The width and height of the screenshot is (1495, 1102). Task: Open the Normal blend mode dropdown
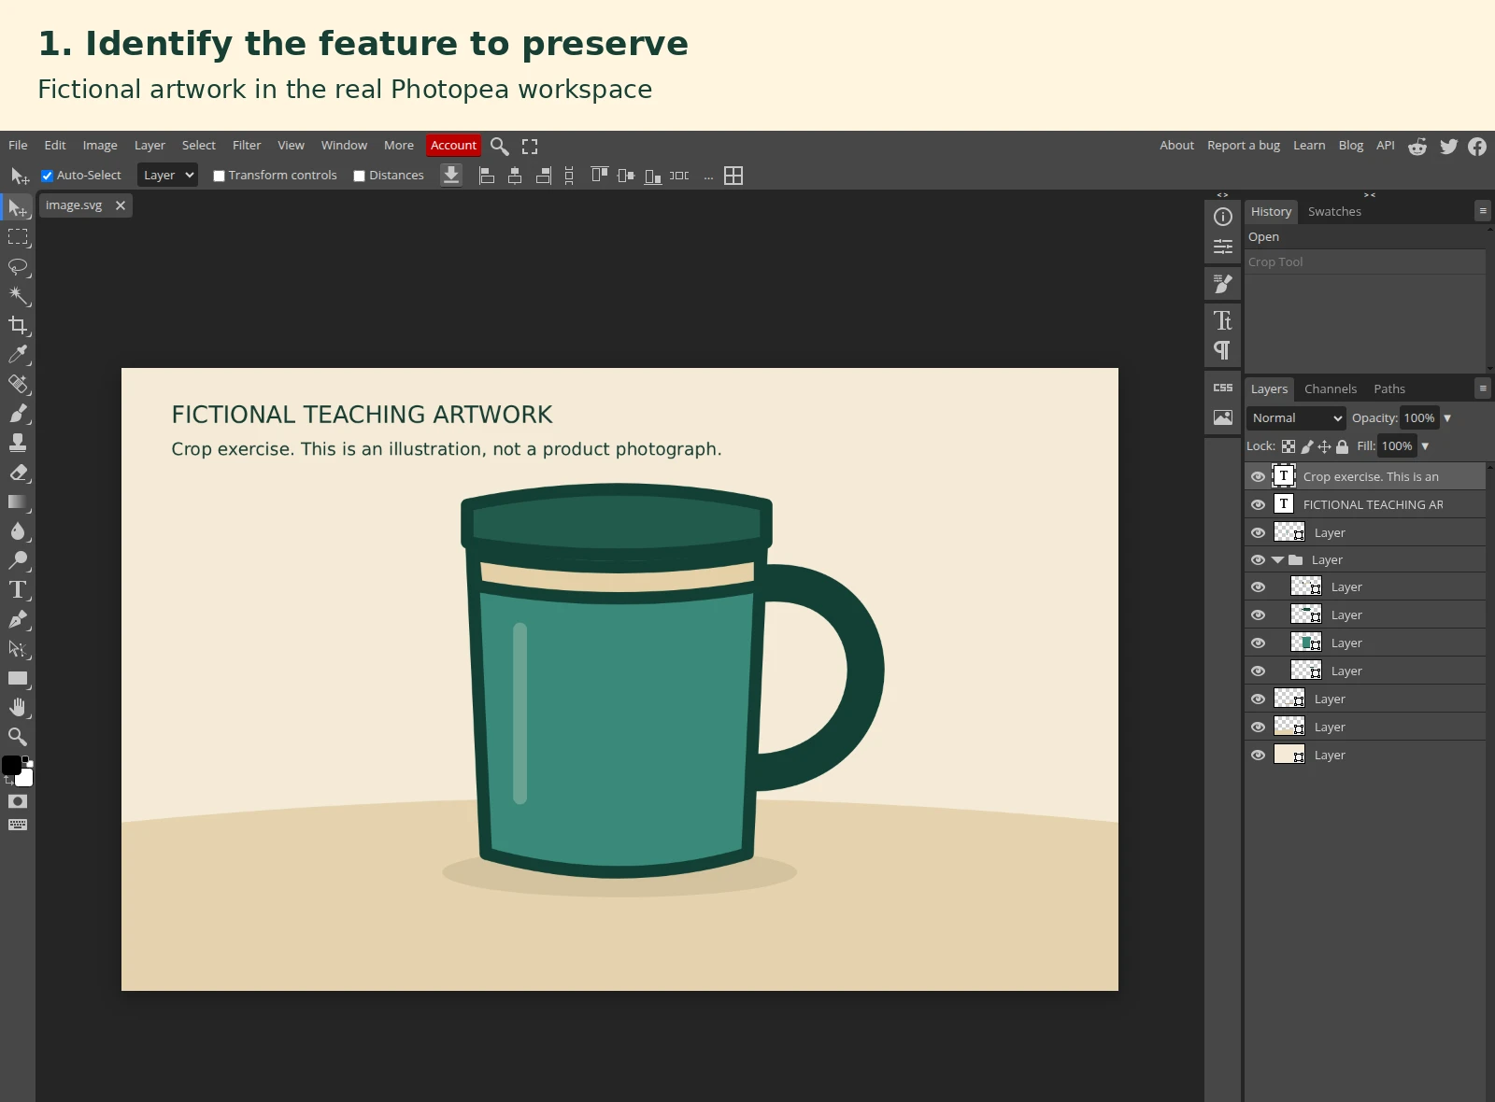tap(1296, 418)
